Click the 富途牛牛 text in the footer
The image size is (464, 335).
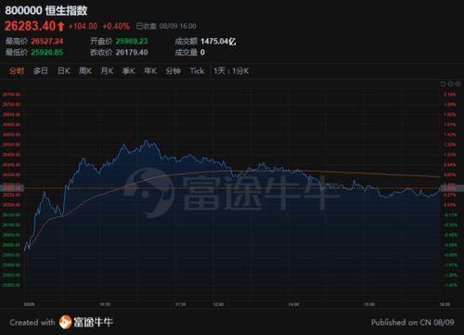point(93,322)
